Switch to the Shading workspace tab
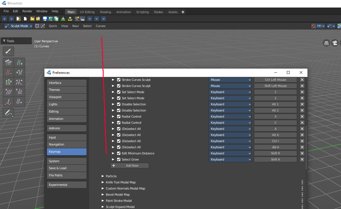Image resolution: width=341 pixels, height=209 pixels. pos(106,12)
